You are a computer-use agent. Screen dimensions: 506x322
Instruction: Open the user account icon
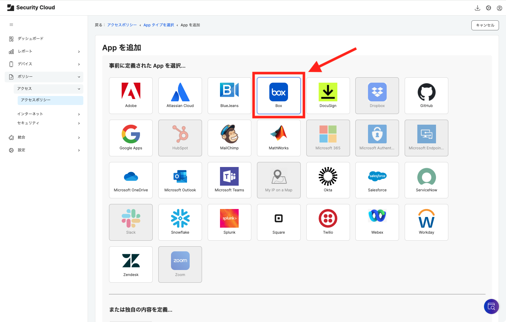[x=499, y=8]
